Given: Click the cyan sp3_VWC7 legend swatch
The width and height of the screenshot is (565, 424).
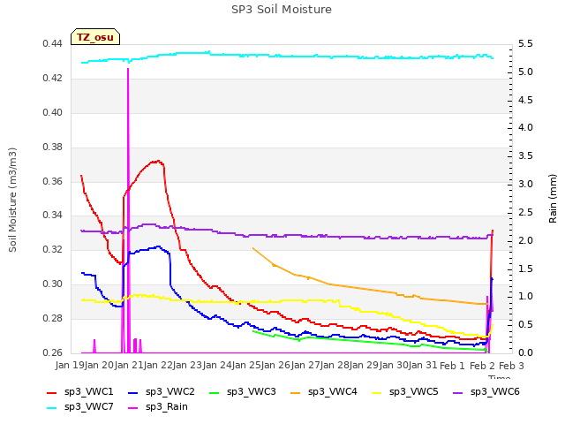Looking at the screenshot, I should tap(52, 408).
